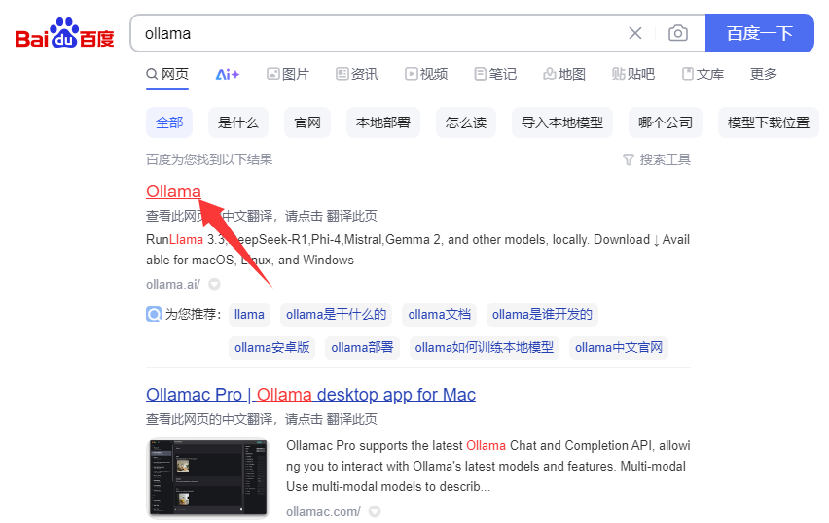
Task: Click the 为您推荐 search icon
Action: 154,314
